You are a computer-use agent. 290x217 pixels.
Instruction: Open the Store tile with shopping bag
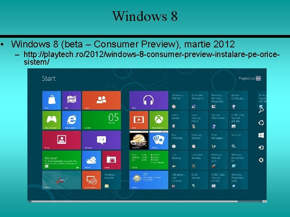[x=52, y=100]
